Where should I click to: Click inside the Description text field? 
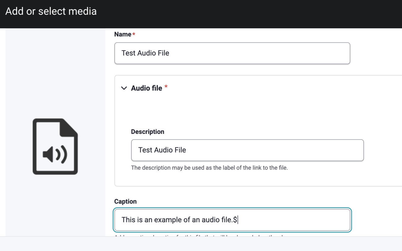(247, 150)
